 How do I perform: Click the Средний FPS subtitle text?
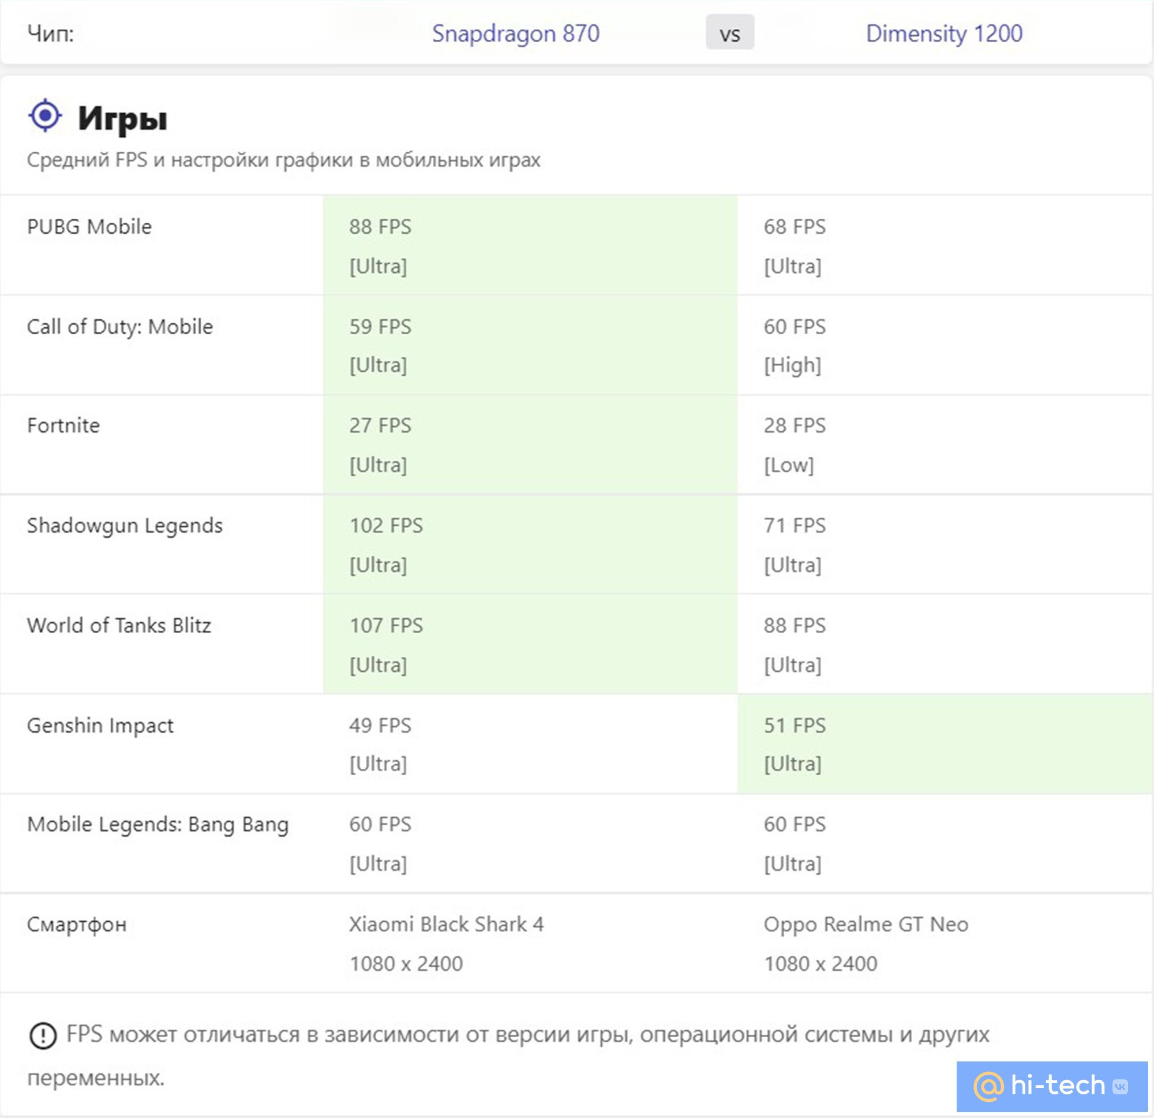tap(284, 160)
